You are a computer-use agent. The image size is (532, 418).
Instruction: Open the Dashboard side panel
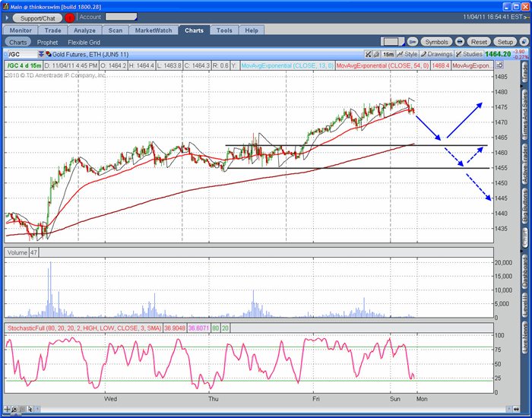coord(525,271)
